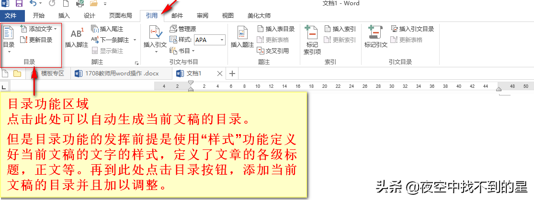Click 管理源 to manage sources
The width and height of the screenshot is (534, 200).
point(183,29)
